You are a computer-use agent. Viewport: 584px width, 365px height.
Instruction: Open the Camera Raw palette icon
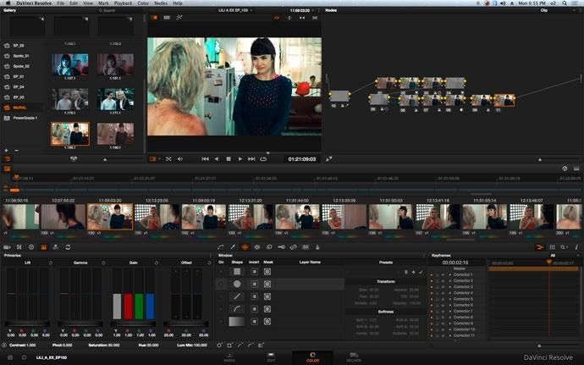(x=7, y=246)
